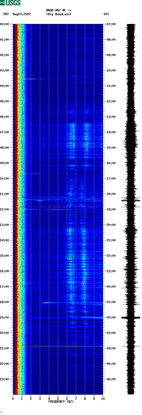Screen dimensions: 142x415
Task: Click the seismogram spike near 18:25 UTC
Action: pyautogui.click(x=131, y=200)
